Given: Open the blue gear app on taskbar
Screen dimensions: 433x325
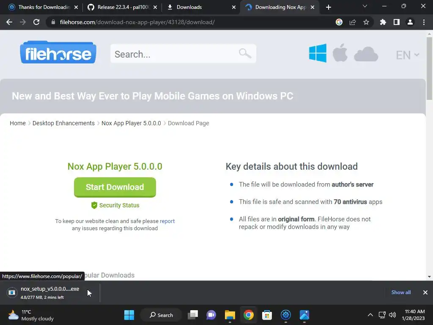Looking at the screenshot, I should 285,315.
